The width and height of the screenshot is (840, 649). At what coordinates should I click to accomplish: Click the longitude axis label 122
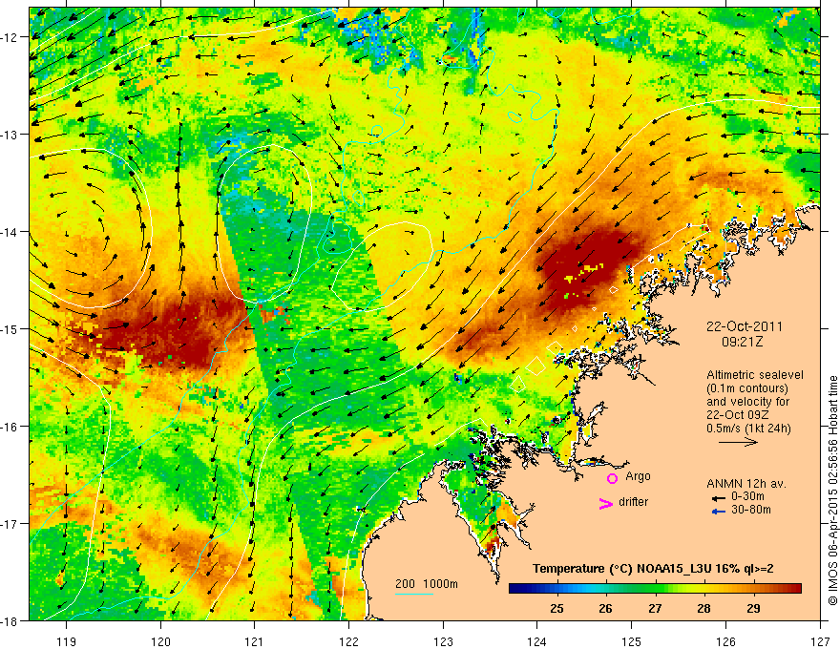coord(348,641)
